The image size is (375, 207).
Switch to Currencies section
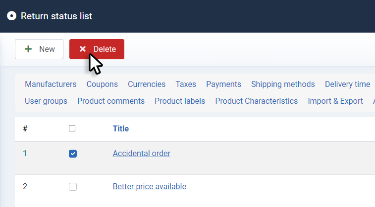[x=147, y=84]
